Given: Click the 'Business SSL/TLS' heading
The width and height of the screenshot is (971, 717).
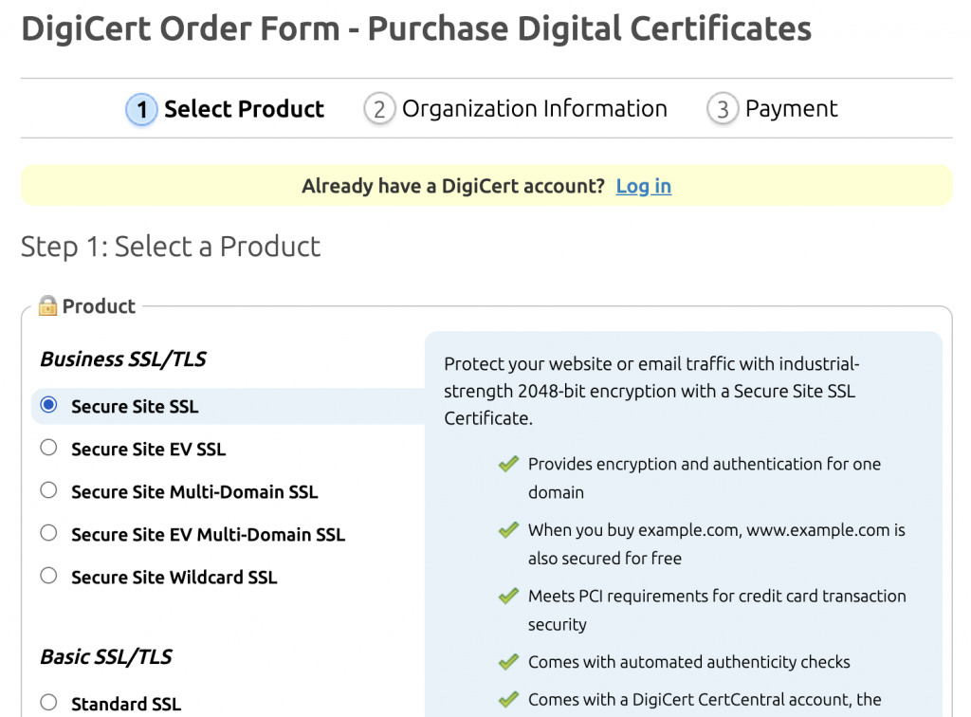Looking at the screenshot, I should point(123,359).
